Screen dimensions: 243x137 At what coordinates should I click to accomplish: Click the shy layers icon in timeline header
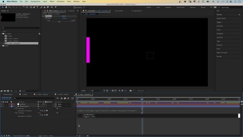pos(62,98)
